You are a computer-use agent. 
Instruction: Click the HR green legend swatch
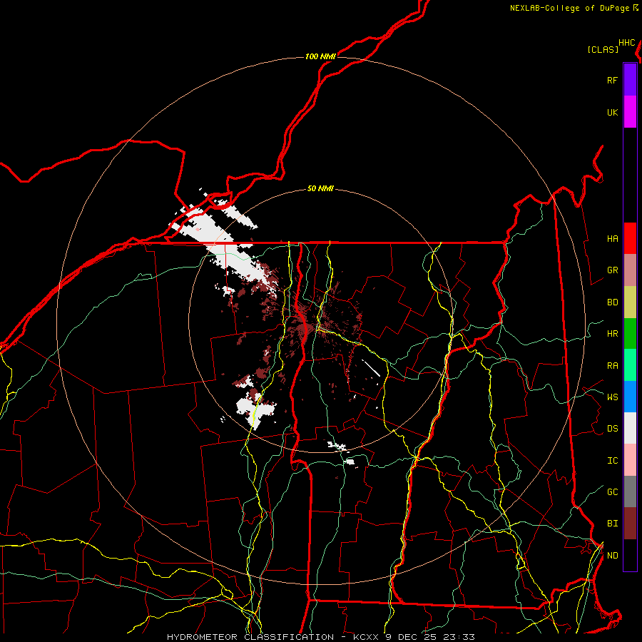(x=630, y=333)
